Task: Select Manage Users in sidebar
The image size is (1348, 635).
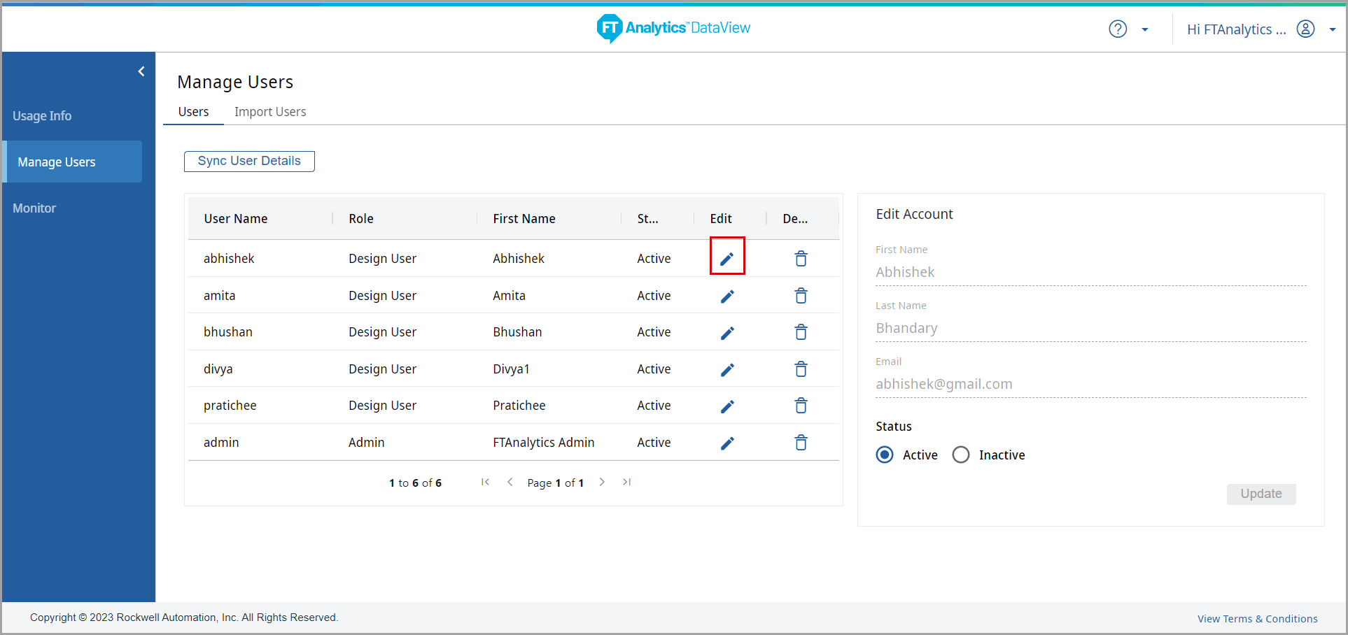Action: (73, 162)
